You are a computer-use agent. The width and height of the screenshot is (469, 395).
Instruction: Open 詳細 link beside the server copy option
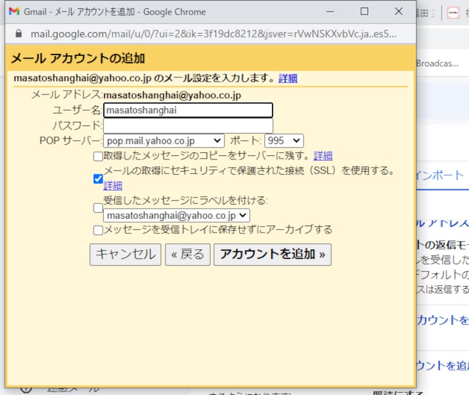pyautogui.click(x=323, y=156)
